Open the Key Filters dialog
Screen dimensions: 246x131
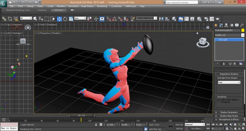(x=197, y=129)
